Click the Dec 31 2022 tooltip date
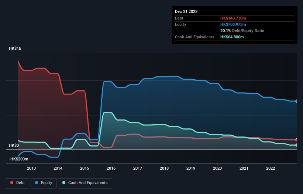The width and height of the screenshot is (303, 194). [186, 11]
